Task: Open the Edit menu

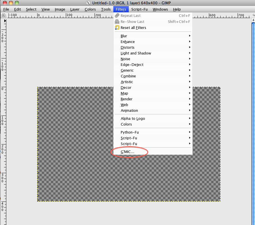Action: [17, 9]
